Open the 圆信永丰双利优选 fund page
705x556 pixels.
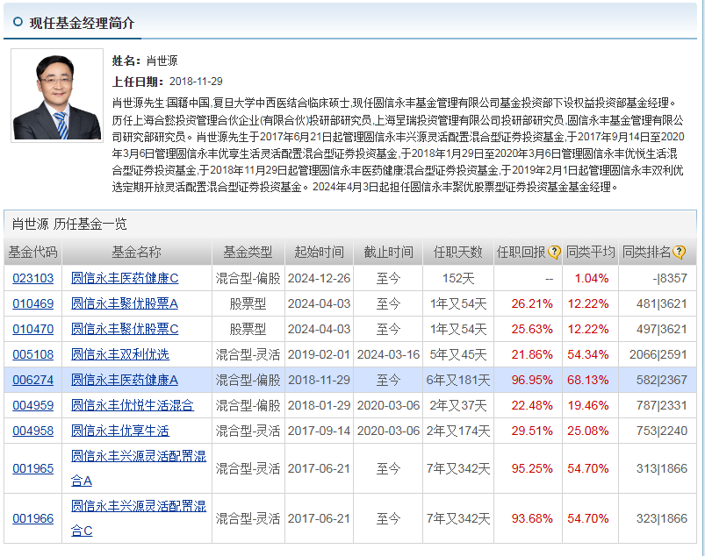[120, 355]
